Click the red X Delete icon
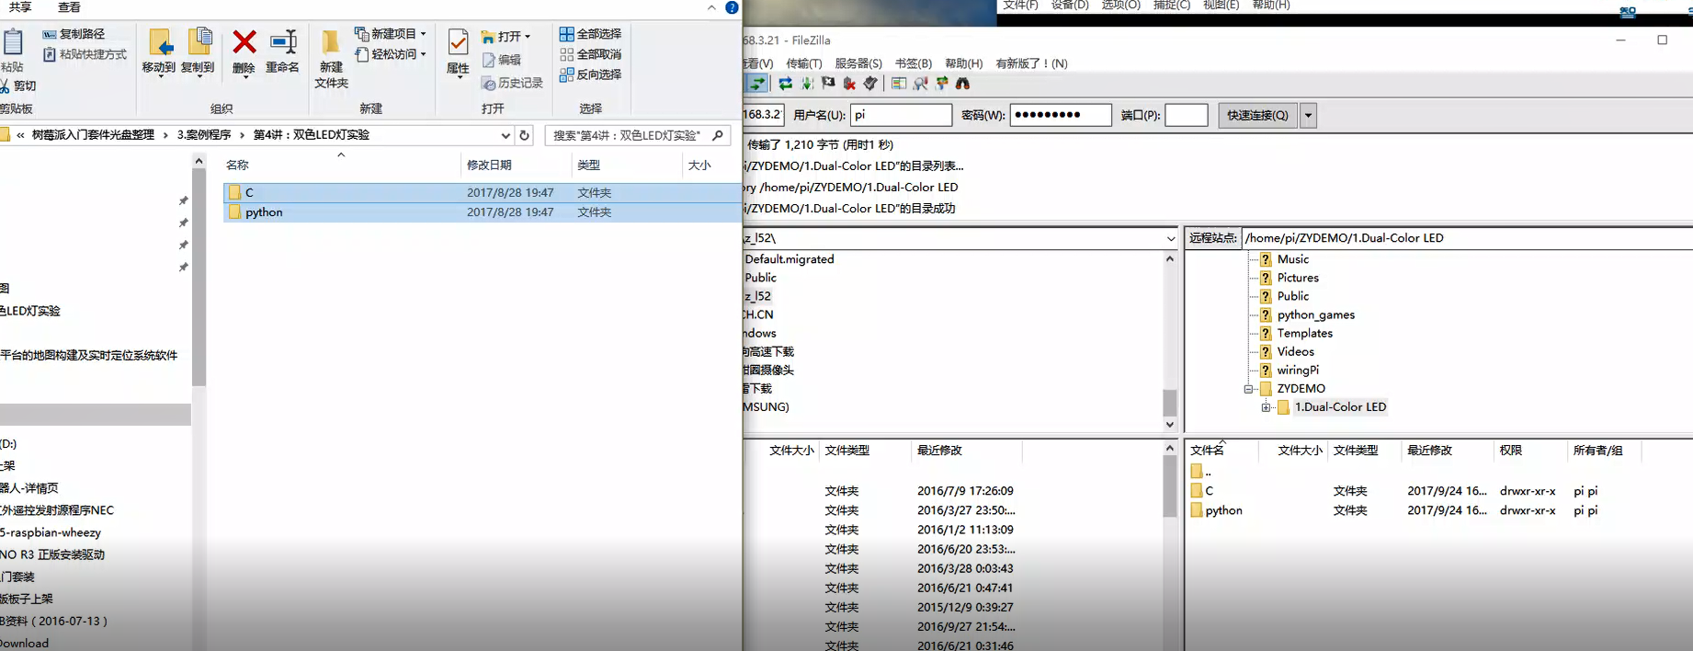 click(x=244, y=42)
